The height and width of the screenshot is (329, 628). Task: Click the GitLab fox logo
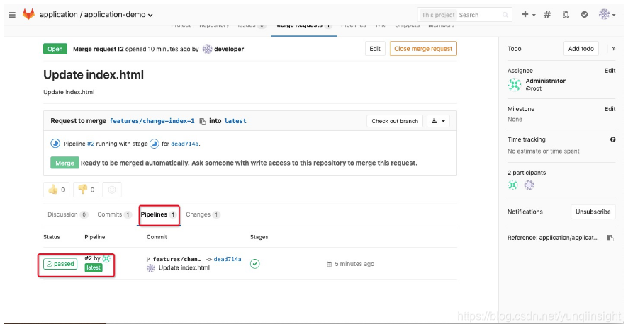point(28,14)
